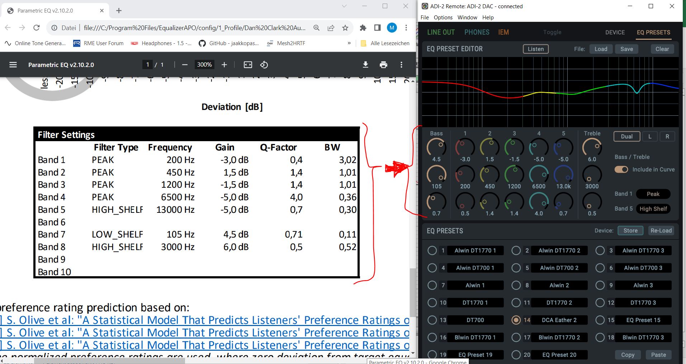Load an EQ preset file
686x364 pixels.
coord(601,49)
